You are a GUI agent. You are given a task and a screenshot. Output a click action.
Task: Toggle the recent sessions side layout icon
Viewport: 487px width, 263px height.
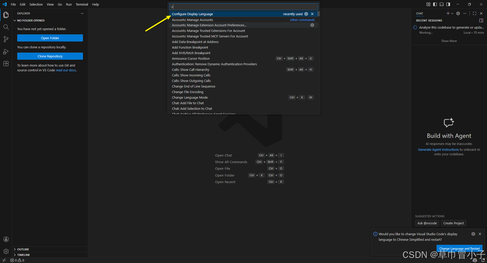pyautogui.click(x=481, y=20)
